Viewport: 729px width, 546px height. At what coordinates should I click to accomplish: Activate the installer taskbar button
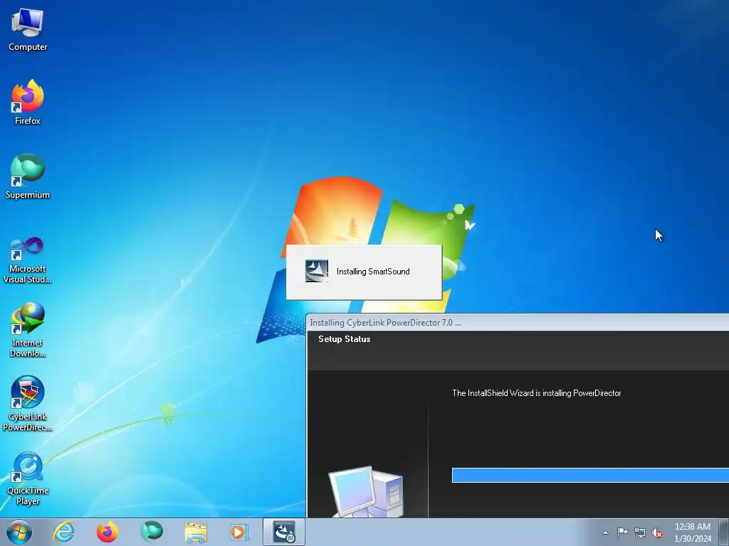click(x=284, y=532)
